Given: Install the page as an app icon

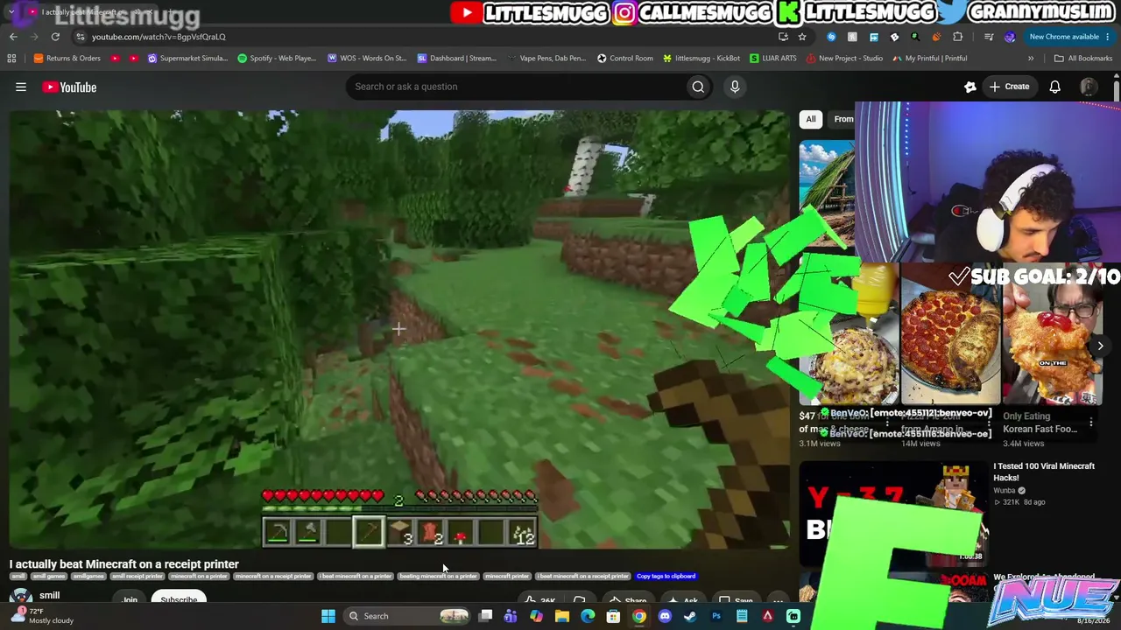Looking at the screenshot, I should coord(783,37).
